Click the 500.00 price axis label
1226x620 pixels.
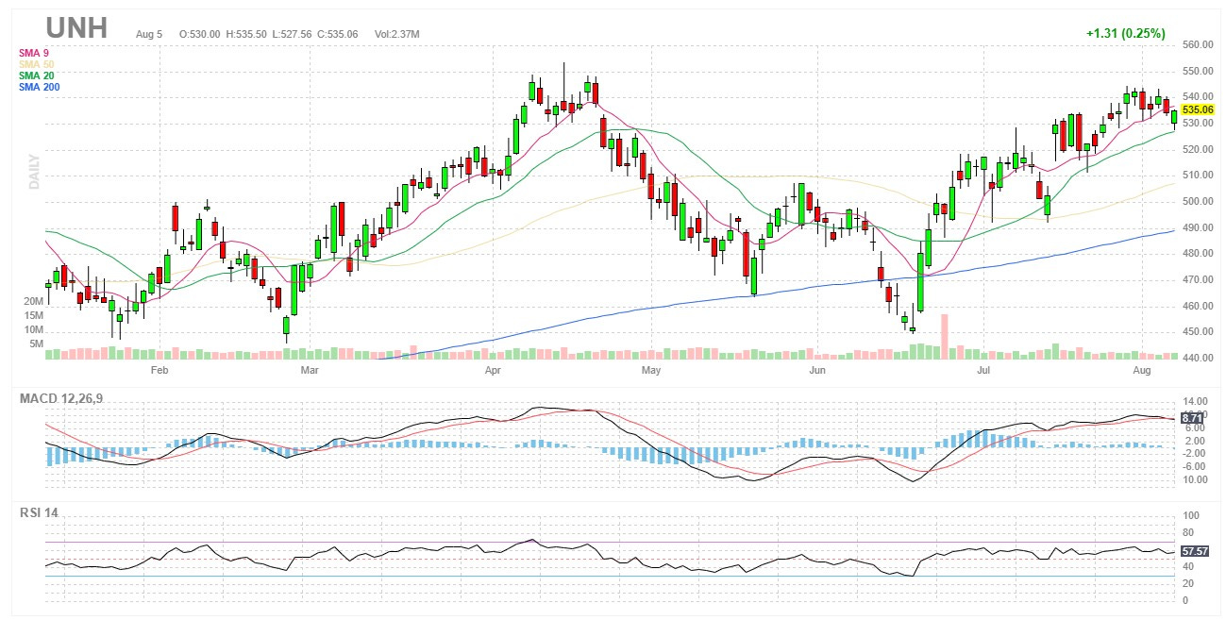(x=1199, y=201)
